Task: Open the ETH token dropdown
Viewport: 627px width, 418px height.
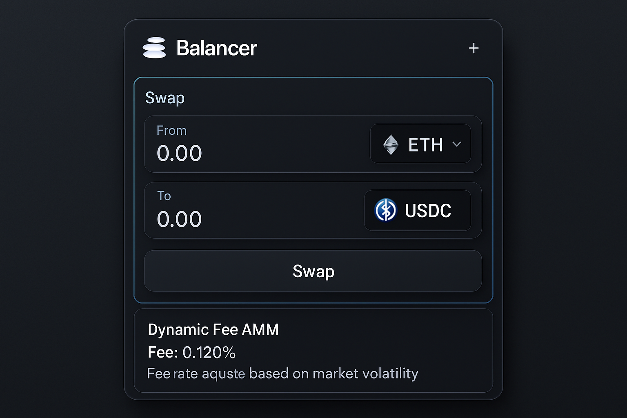Action: coord(420,144)
